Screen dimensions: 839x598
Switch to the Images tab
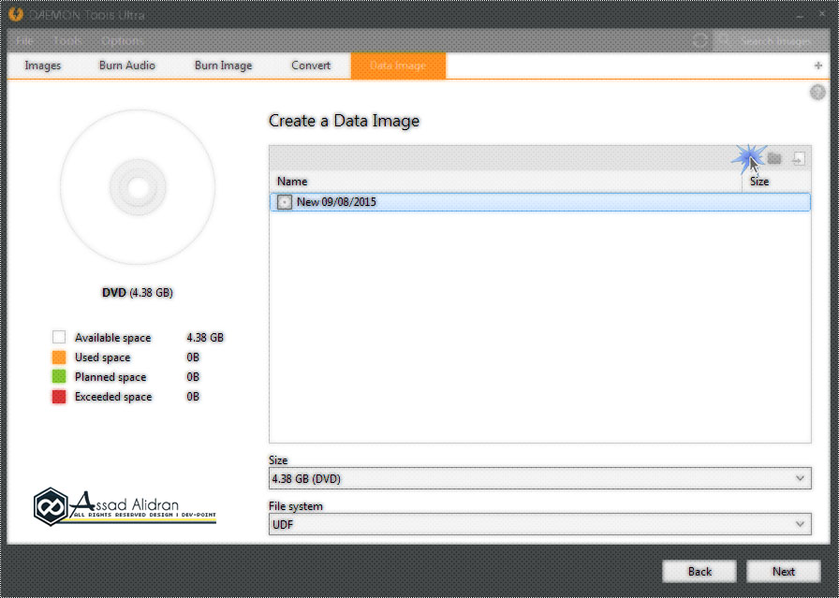tap(43, 66)
